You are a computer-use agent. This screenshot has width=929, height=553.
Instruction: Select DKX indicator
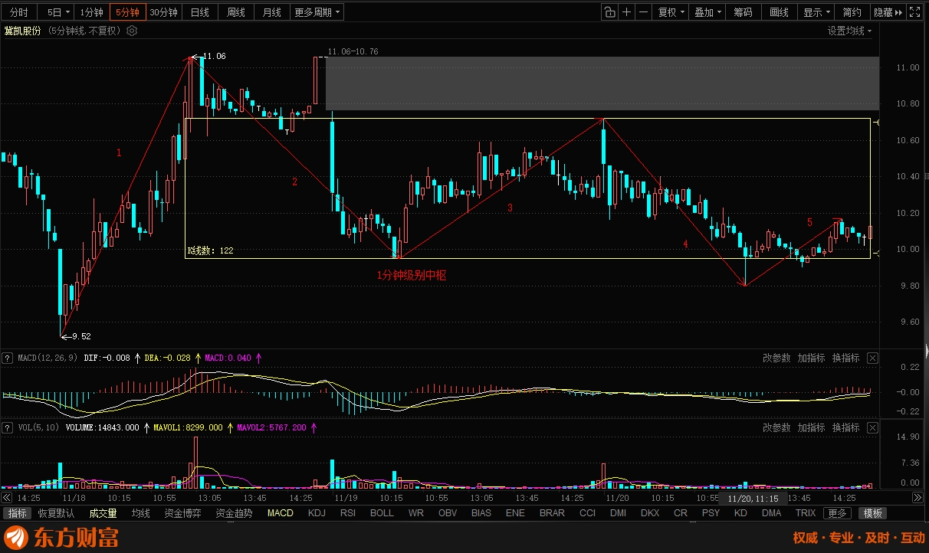click(x=649, y=513)
